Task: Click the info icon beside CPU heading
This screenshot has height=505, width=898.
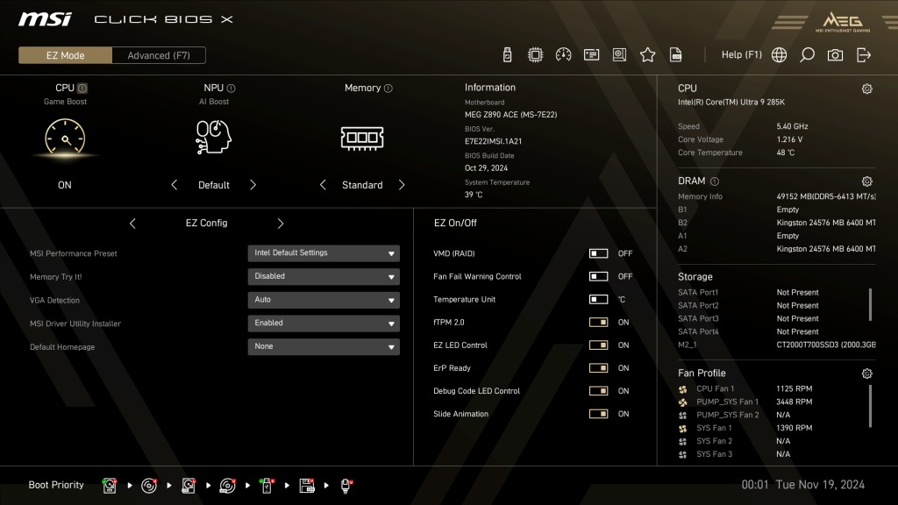Action: pos(82,89)
